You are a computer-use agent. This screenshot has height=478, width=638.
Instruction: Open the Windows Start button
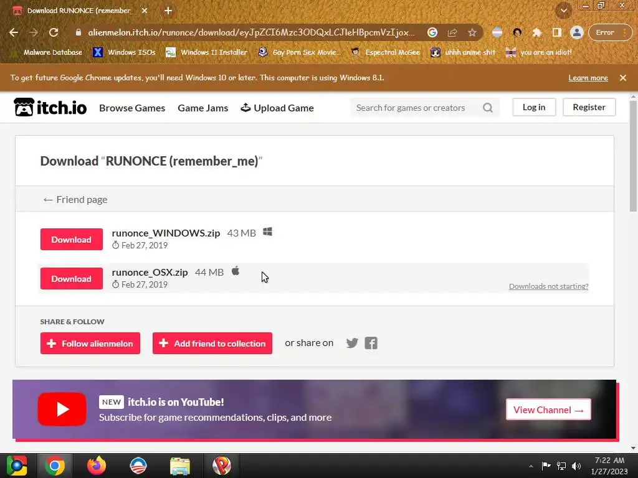pos(17,466)
